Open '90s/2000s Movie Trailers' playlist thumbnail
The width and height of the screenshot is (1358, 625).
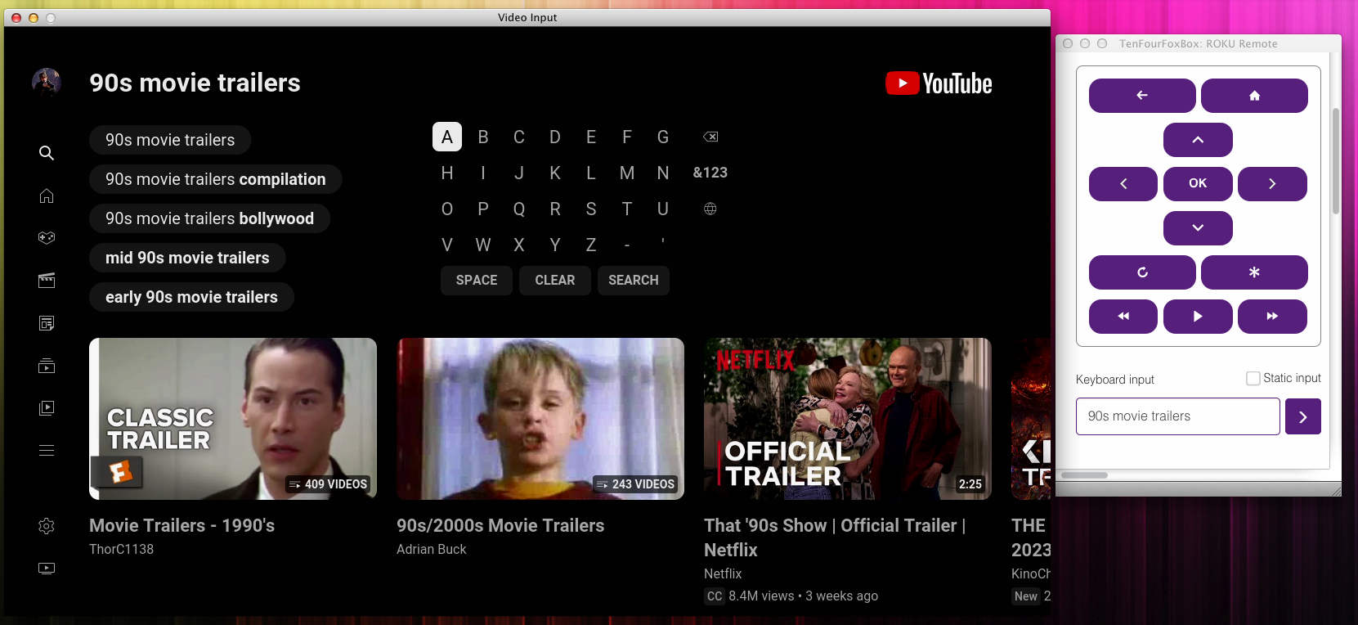[540, 419]
